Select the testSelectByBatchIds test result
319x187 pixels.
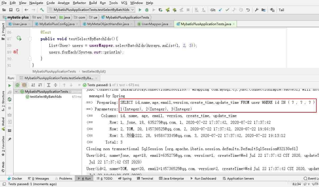pyautogui.click(x=46, y=97)
